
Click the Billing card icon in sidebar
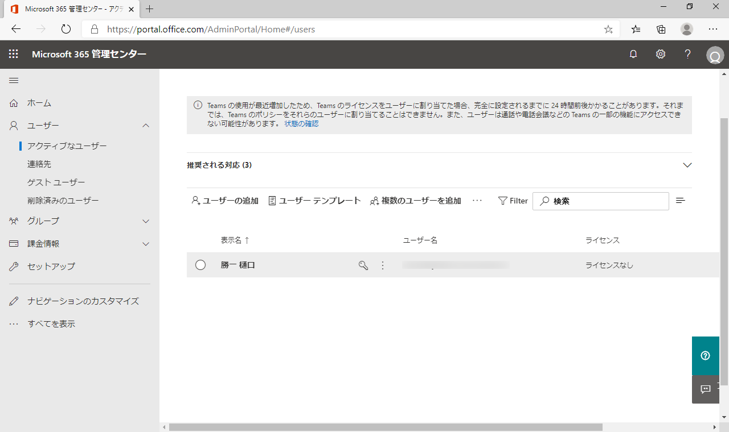pyautogui.click(x=14, y=243)
